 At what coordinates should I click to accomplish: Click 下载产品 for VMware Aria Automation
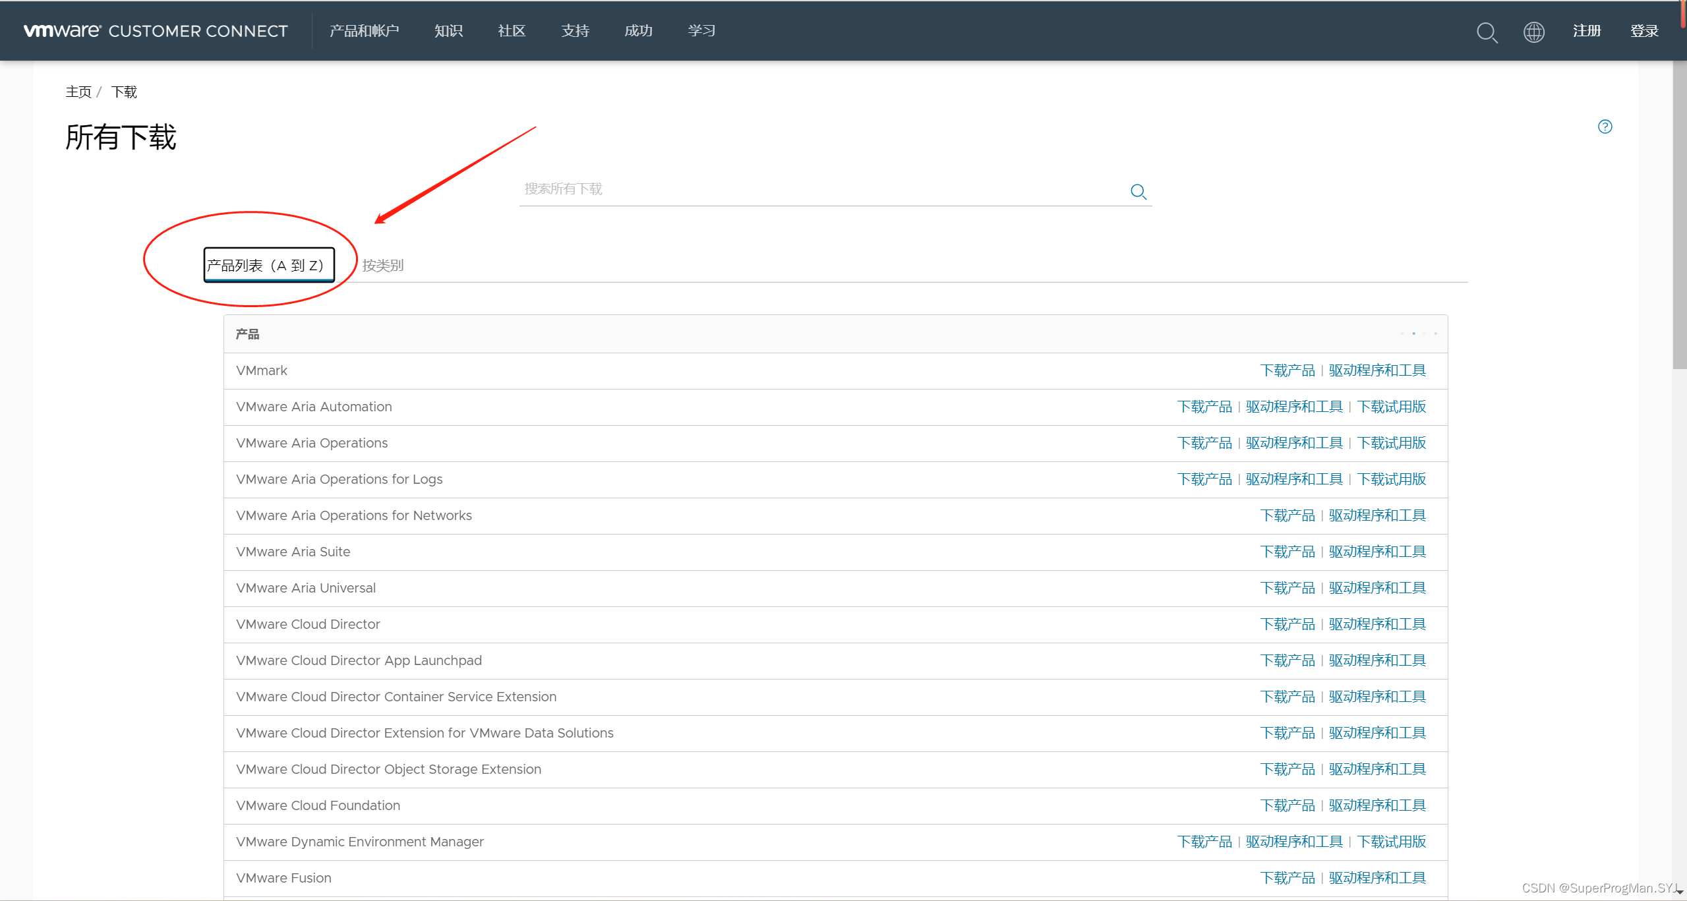1204,407
